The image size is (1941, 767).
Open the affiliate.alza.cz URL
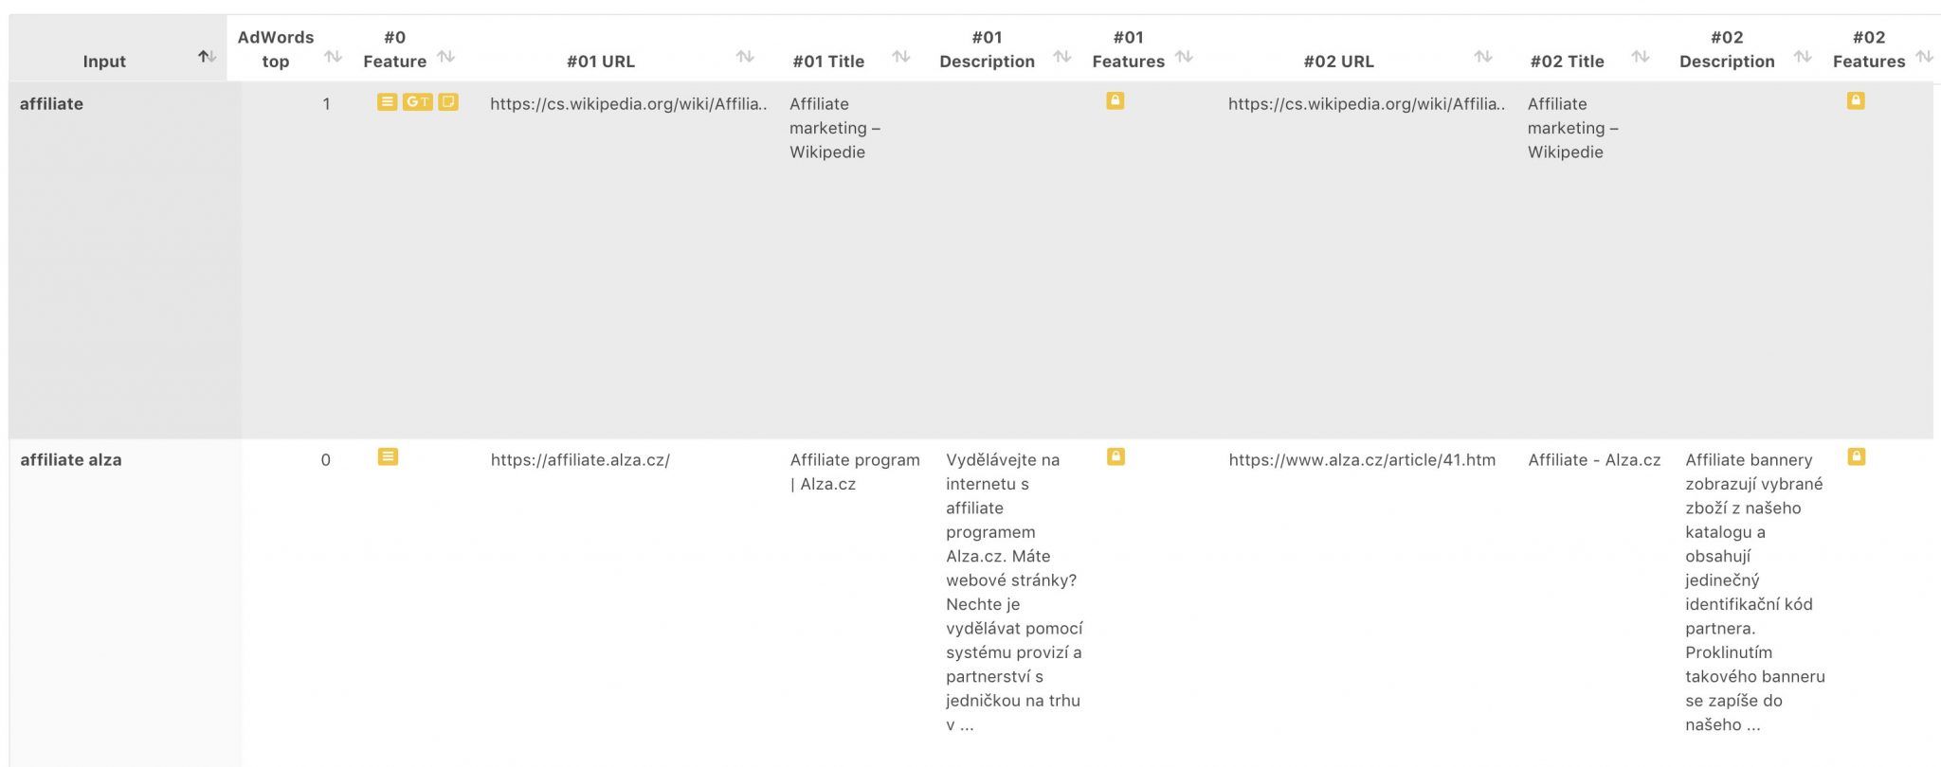click(580, 460)
